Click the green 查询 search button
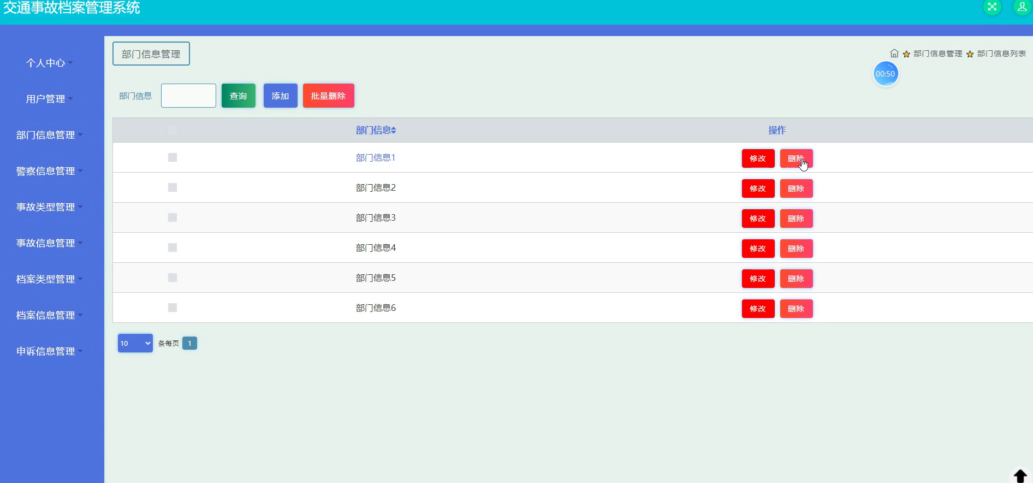This screenshot has height=483, width=1033. [x=239, y=96]
